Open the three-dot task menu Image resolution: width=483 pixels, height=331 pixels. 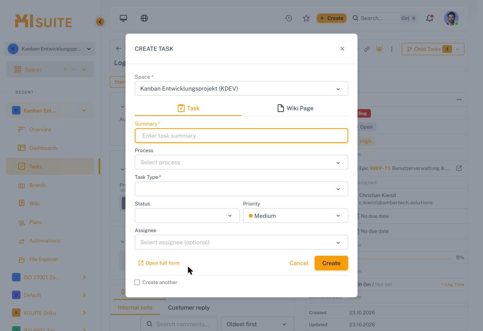coord(392,49)
